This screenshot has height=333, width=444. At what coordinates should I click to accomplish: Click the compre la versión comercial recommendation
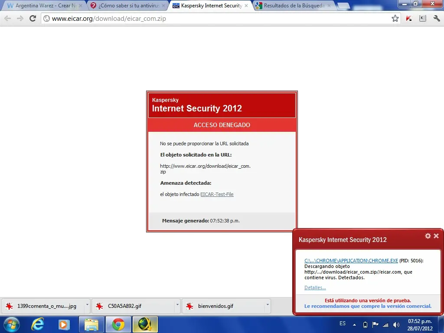[368, 306]
